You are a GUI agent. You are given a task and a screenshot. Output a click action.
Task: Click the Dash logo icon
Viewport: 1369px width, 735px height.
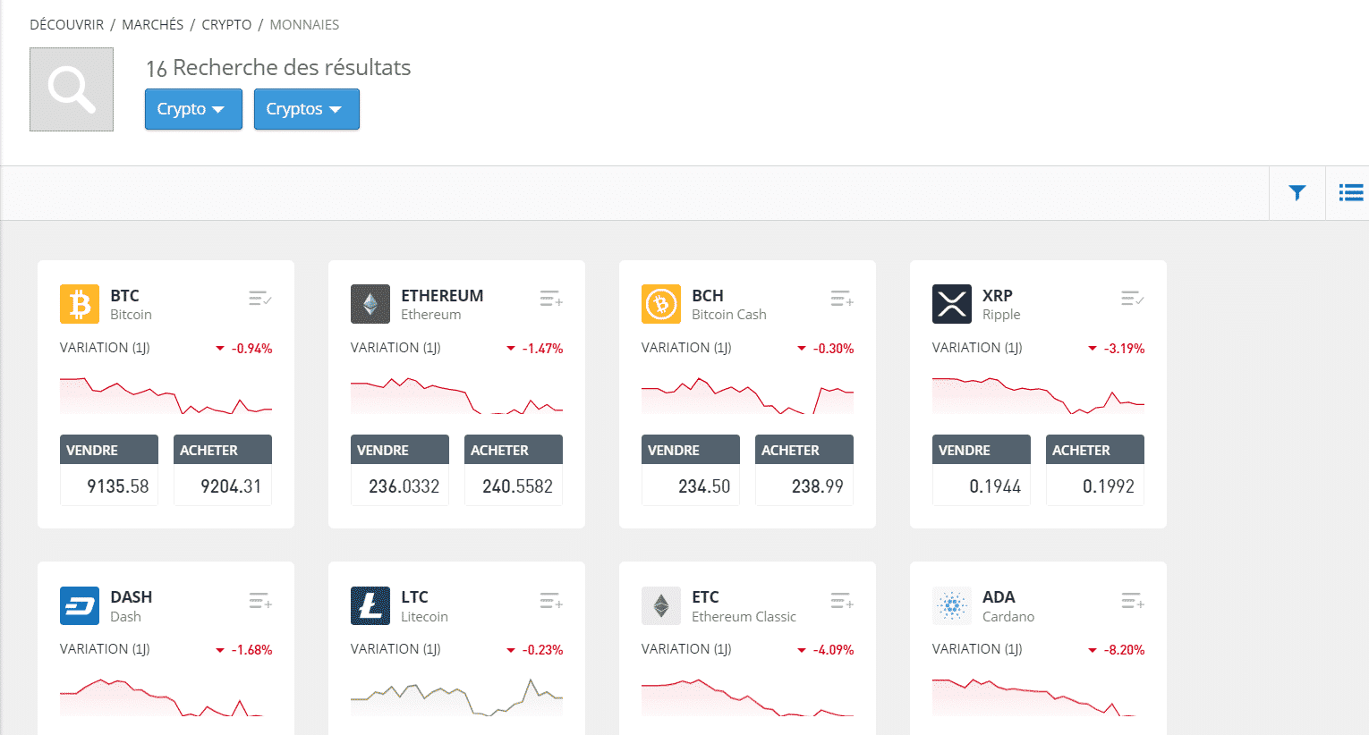point(80,605)
